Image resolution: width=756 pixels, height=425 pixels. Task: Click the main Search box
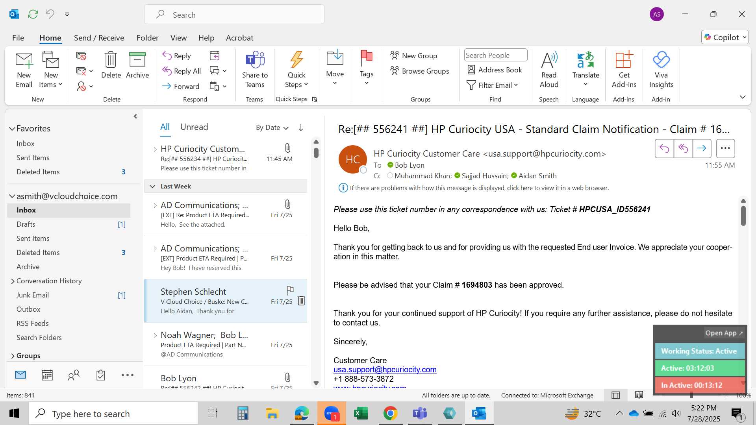coord(234,15)
